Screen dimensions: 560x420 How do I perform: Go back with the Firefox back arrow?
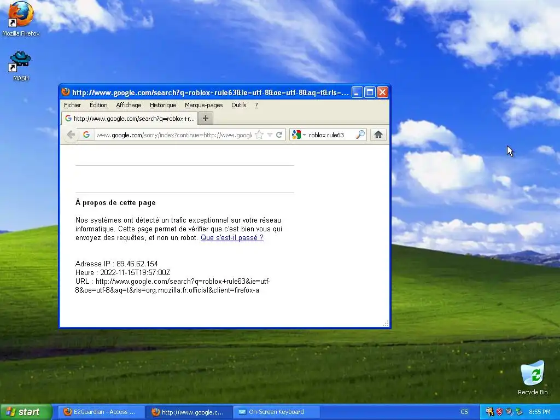click(71, 135)
